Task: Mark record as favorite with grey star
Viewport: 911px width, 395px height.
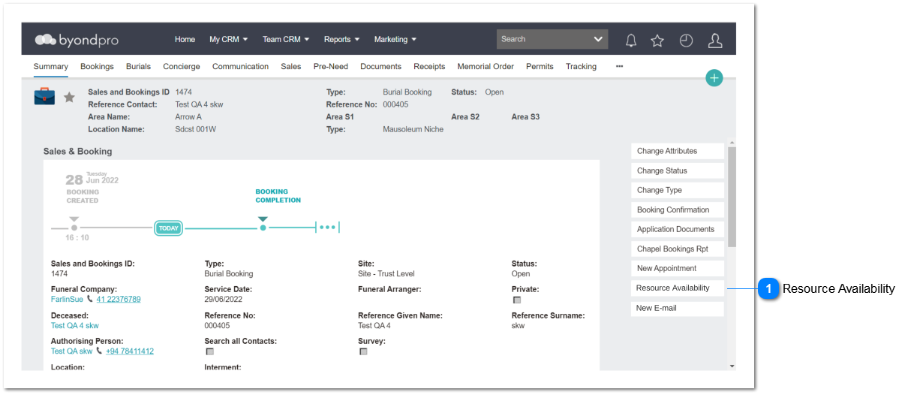Action: (69, 97)
